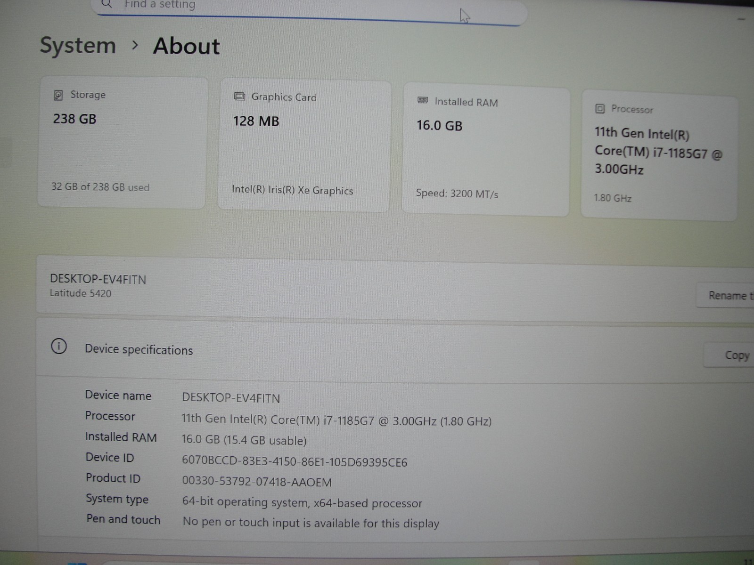Click the Installed RAM card icon
754x565 pixels.
pyautogui.click(x=423, y=100)
